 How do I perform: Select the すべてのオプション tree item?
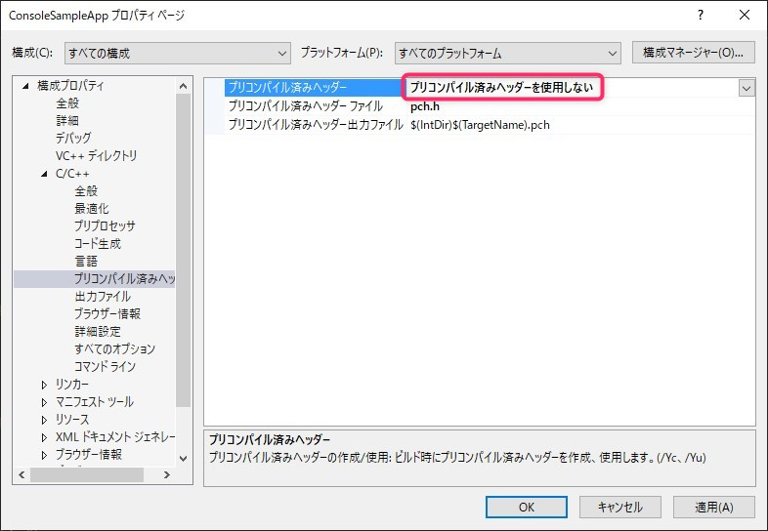(114, 348)
